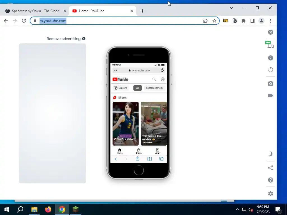Tap the Home tab in YouTube bar
The height and width of the screenshot is (215, 287).
120,151
